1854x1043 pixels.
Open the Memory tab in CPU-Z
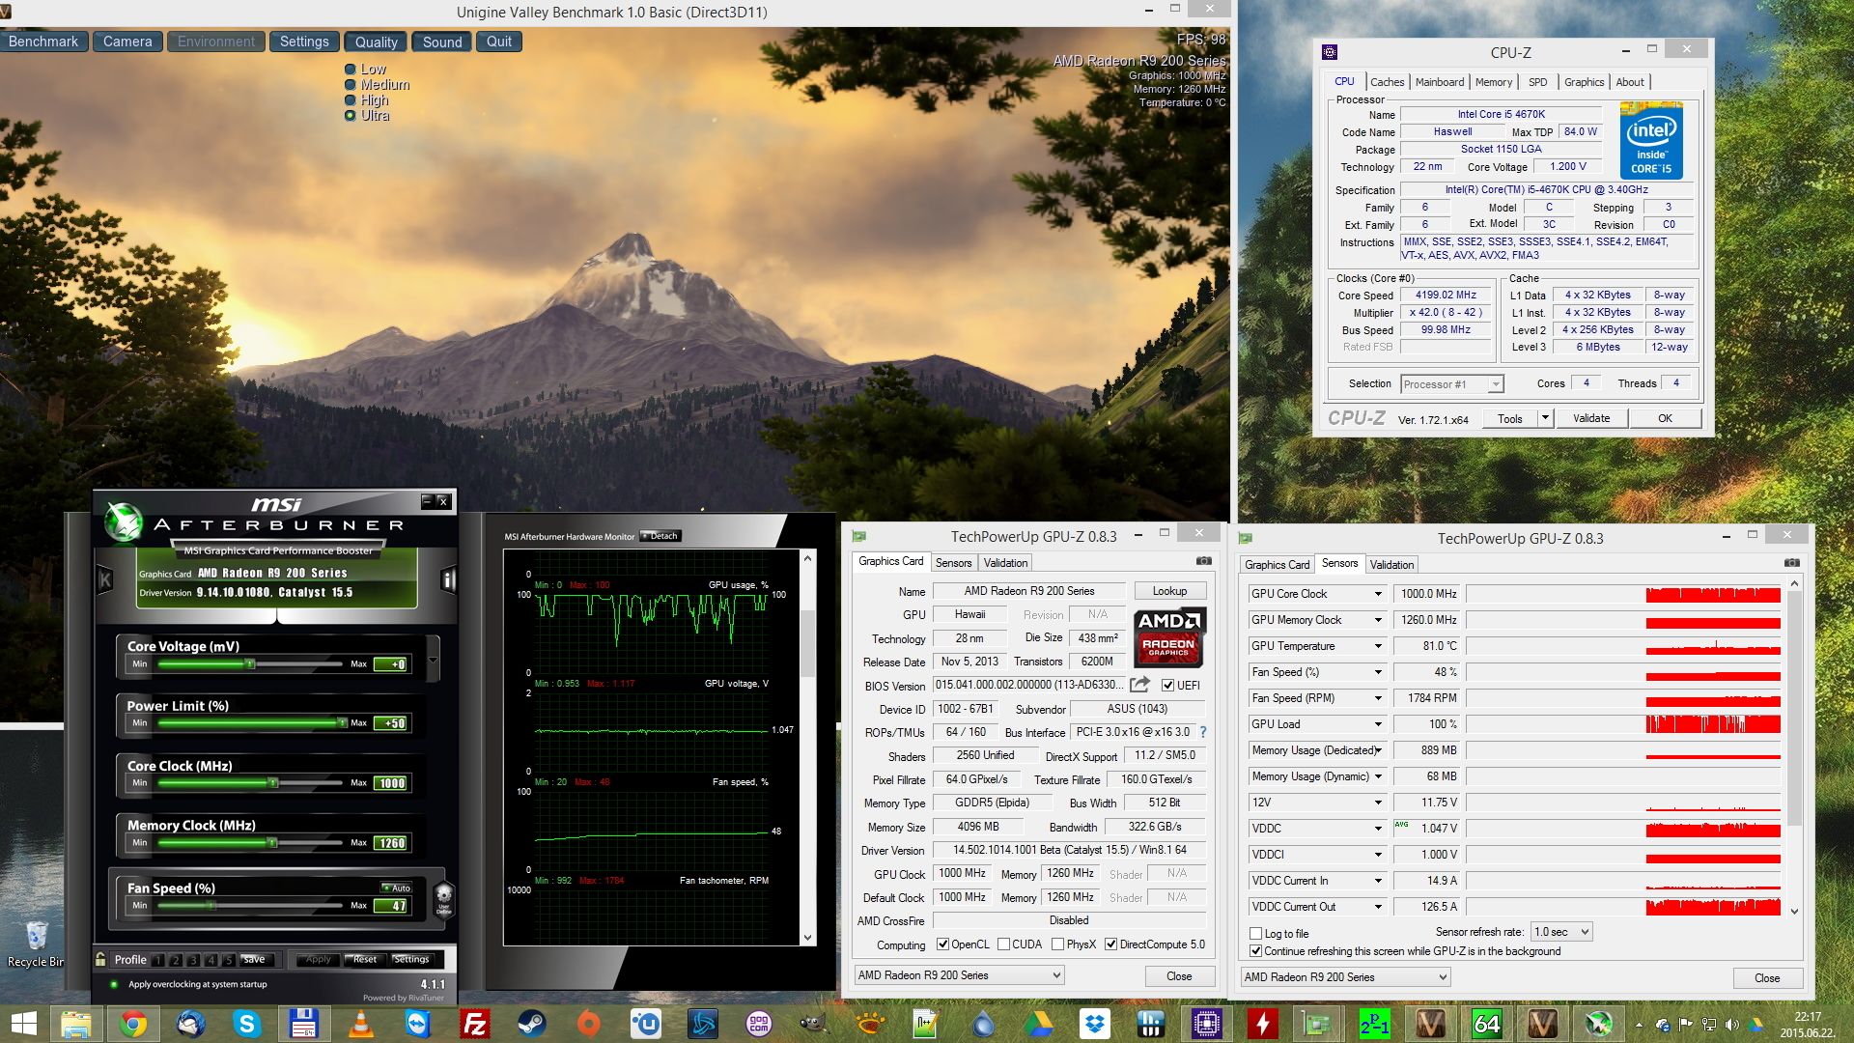(1493, 82)
